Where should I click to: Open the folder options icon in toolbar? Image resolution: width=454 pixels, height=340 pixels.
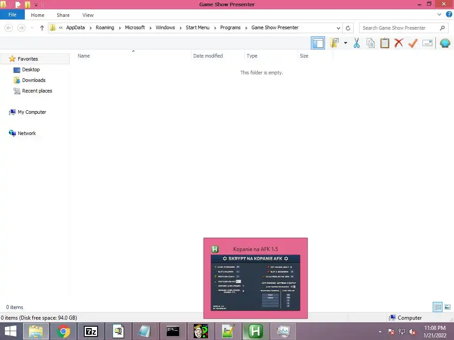(x=334, y=43)
